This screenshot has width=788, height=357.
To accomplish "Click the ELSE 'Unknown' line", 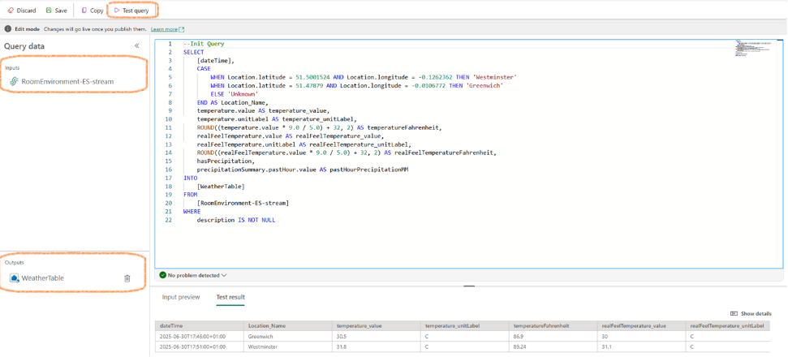I will tap(235, 94).
